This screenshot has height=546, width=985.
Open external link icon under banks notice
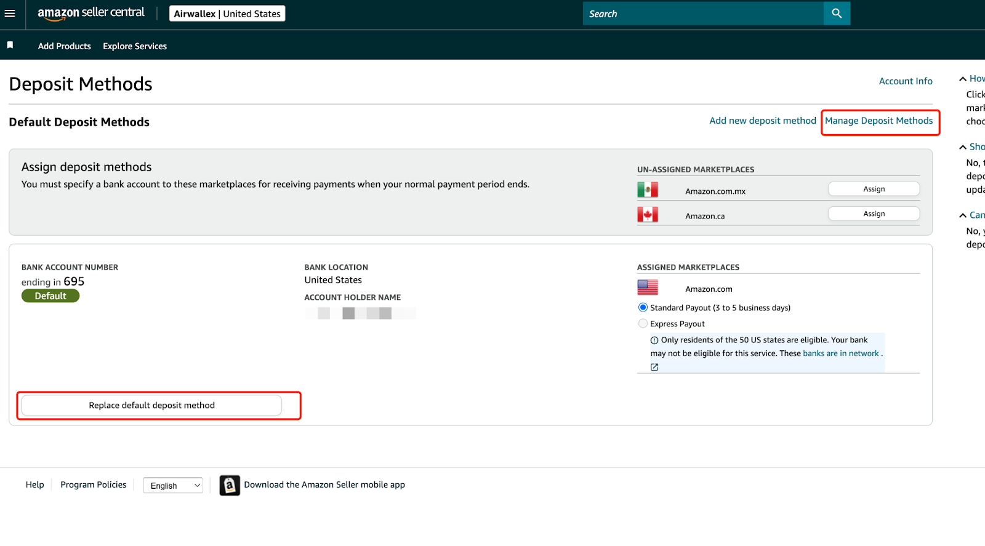pyautogui.click(x=654, y=367)
